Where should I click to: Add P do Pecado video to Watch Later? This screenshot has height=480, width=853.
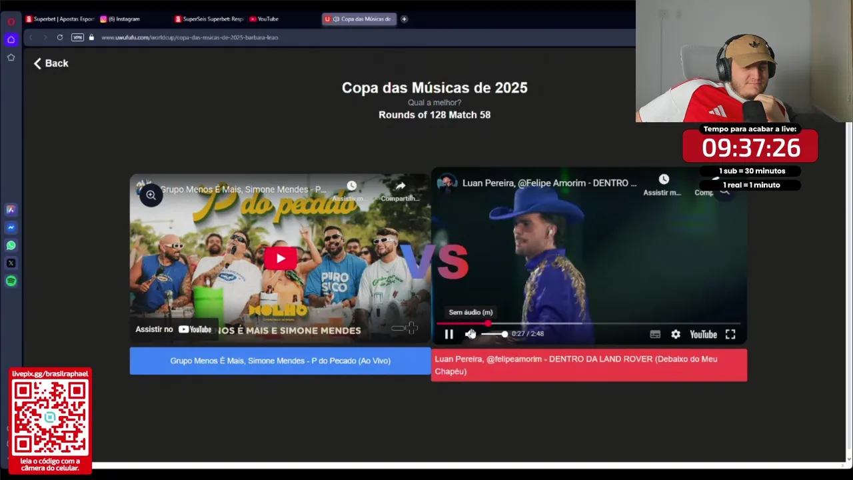click(x=351, y=191)
